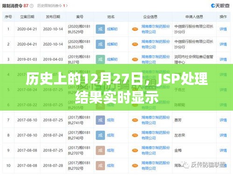
Task: Open 详情 link for row 3
Action: point(223,59)
